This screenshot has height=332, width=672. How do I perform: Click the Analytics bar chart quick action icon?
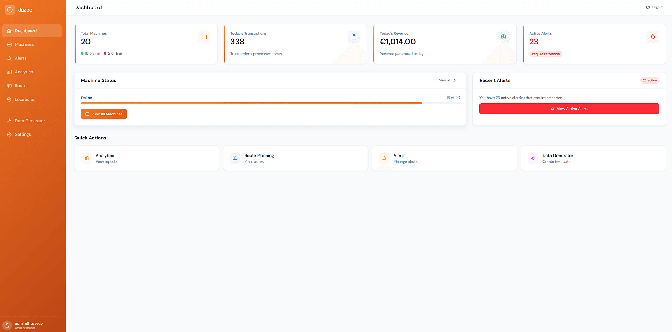click(x=86, y=158)
